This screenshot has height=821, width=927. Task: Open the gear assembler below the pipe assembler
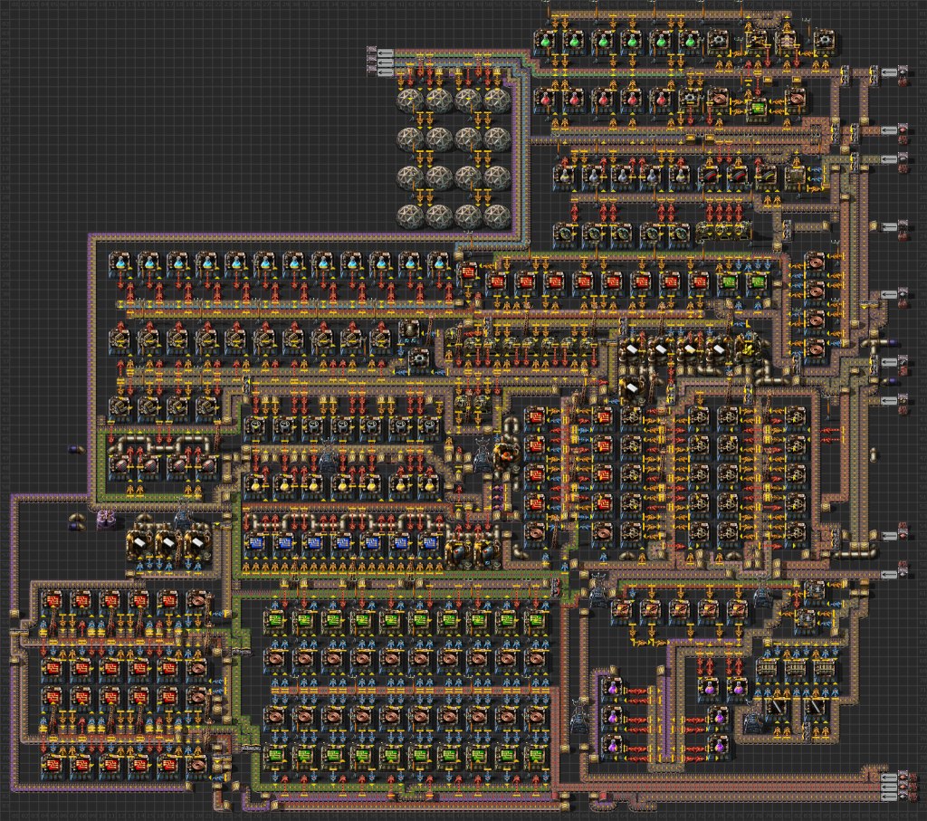tap(420, 358)
